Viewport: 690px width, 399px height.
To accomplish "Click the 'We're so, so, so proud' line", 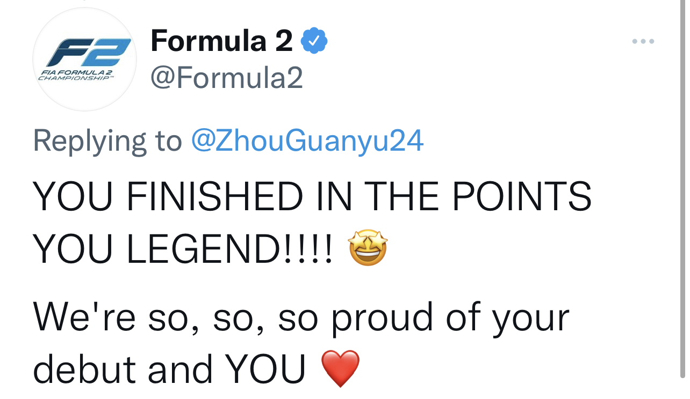I will pyautogui.click(x=301, y=316).
